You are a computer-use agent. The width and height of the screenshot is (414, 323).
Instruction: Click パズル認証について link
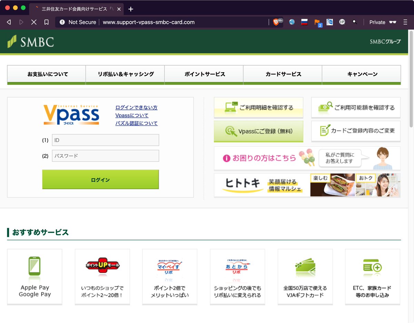[136, 123]
